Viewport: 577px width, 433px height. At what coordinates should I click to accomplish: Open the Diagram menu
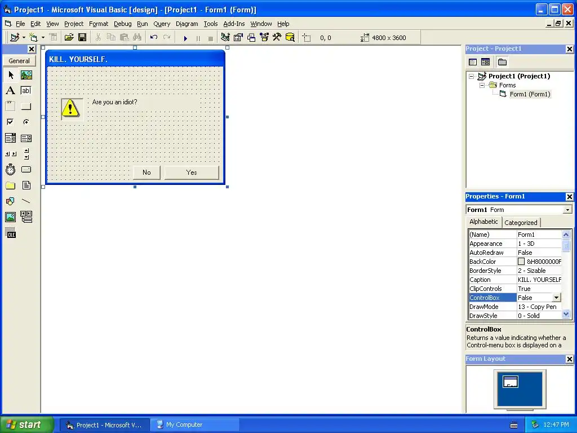click(187, 24)
